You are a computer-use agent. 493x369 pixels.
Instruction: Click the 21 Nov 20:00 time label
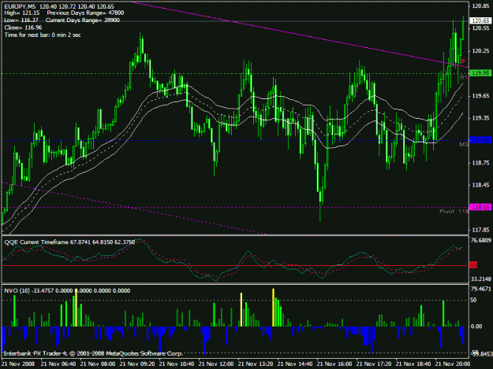[x=453, y=364]
